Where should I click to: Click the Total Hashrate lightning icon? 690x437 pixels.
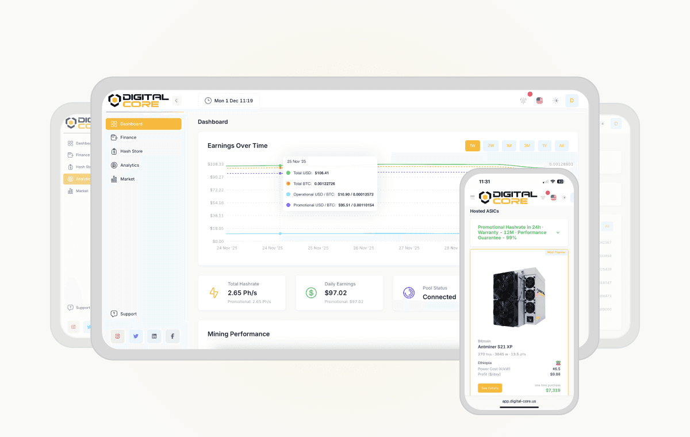(214, 293)
